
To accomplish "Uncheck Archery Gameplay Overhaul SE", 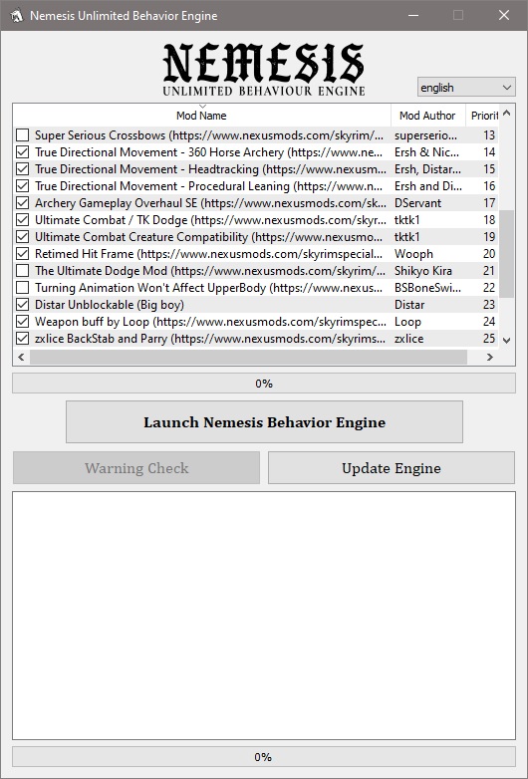I will click(x=22, y=202).
